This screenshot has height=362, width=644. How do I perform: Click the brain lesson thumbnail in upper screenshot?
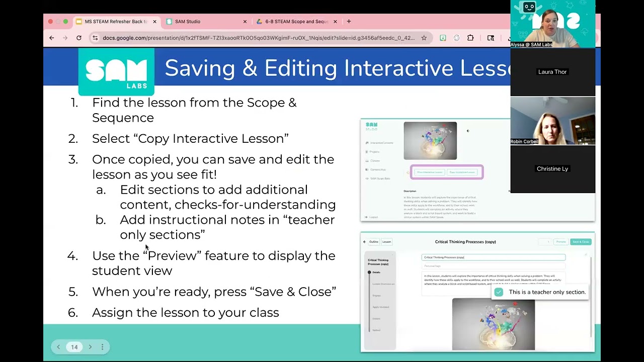(x=430, y=141)
